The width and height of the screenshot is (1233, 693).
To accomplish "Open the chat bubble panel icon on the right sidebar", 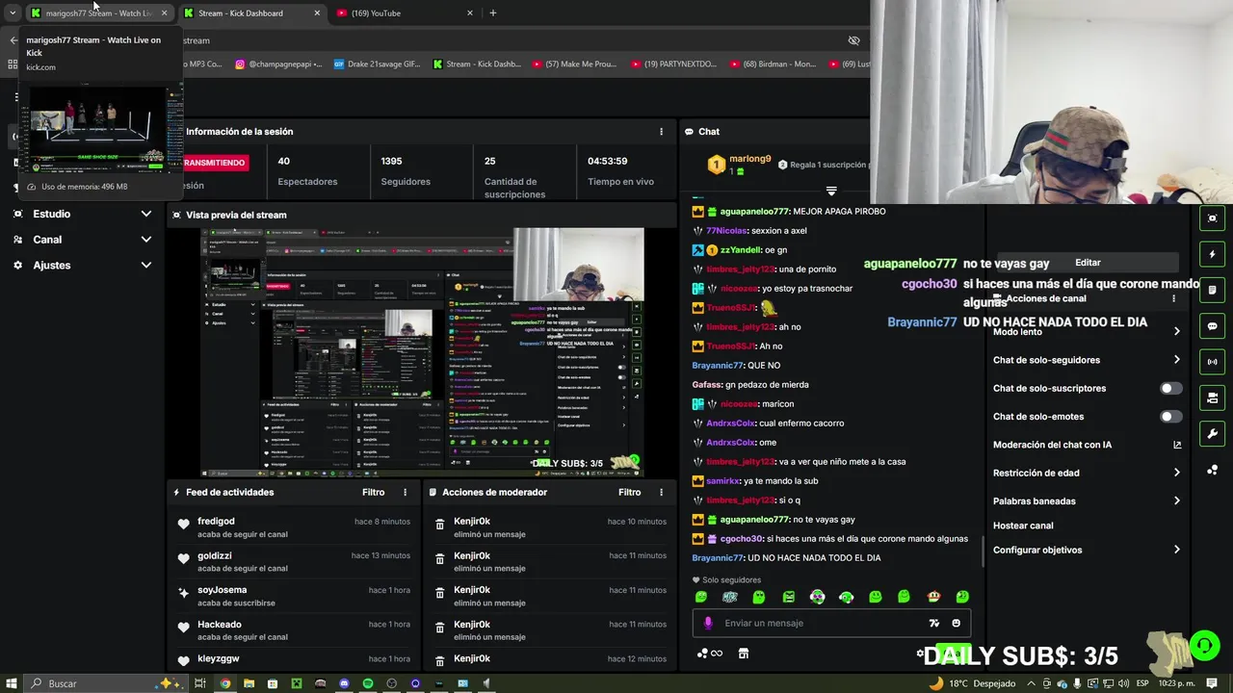I will pyautogui.click(x=1212, y=326).
